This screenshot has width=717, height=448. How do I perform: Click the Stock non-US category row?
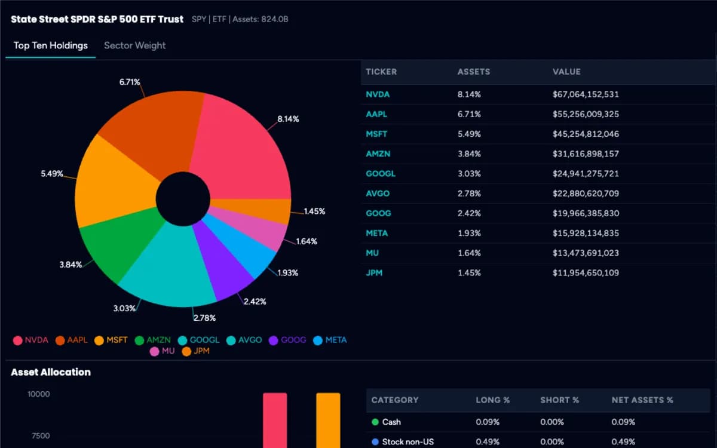click(538, 441)
